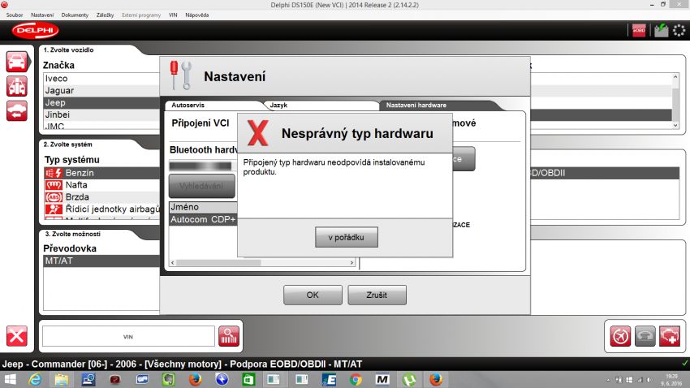Select Jinbei in the Značka list
This screenshot has width=690, height=388.
[x=101, y=114]
